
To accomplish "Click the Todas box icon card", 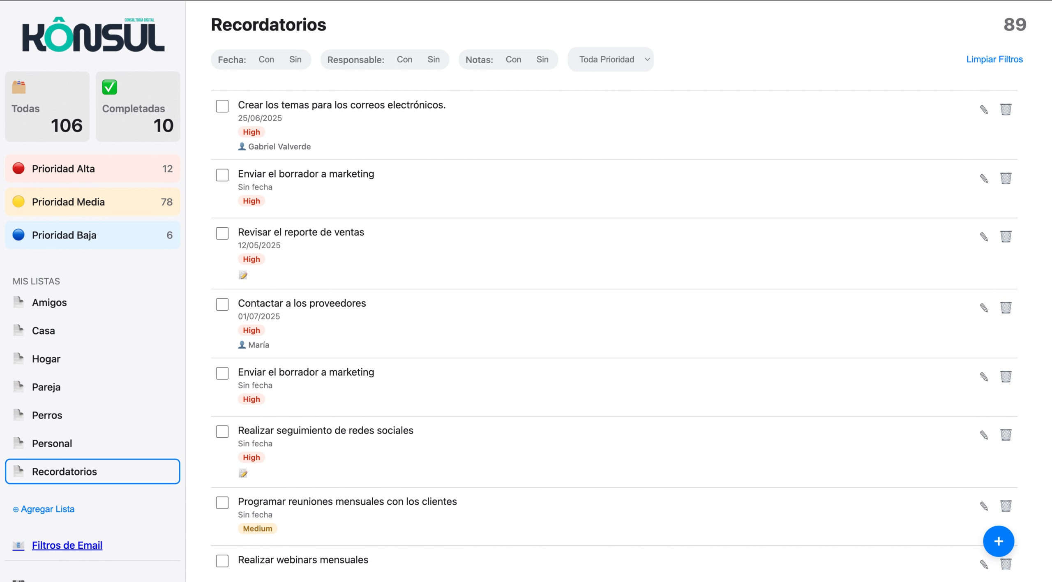I will tap(47, 107).
